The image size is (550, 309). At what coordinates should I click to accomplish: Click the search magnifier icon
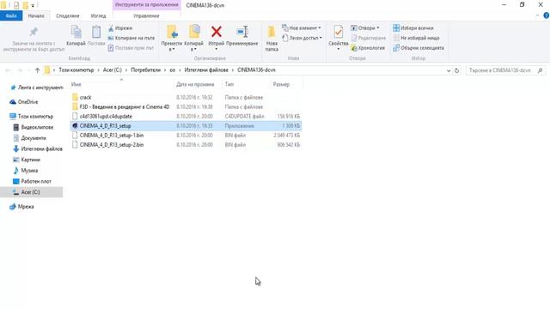(x=541, y=70)
